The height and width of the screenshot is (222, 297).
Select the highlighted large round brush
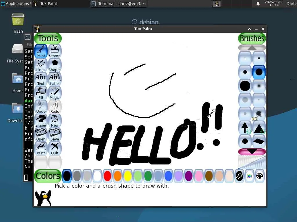coord(259,72)
